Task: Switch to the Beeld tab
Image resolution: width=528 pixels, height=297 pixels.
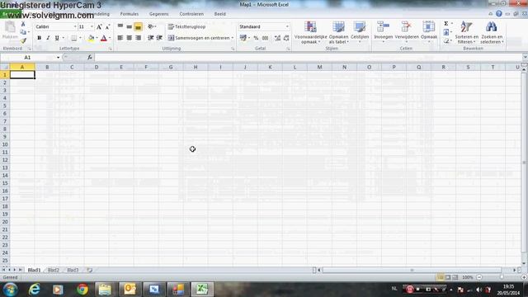Action: (220, 14)
